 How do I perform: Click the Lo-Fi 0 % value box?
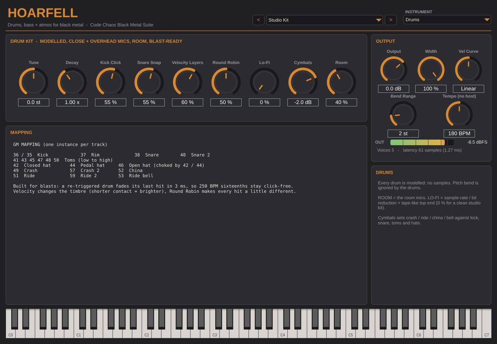(265, 102)
